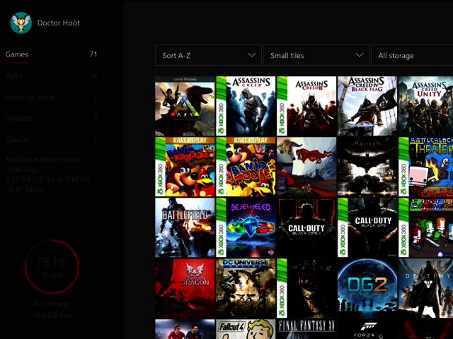Viewport: 453px width, 339px height.
Task: Select the Forza 6 tile
Action: point(367,329)
